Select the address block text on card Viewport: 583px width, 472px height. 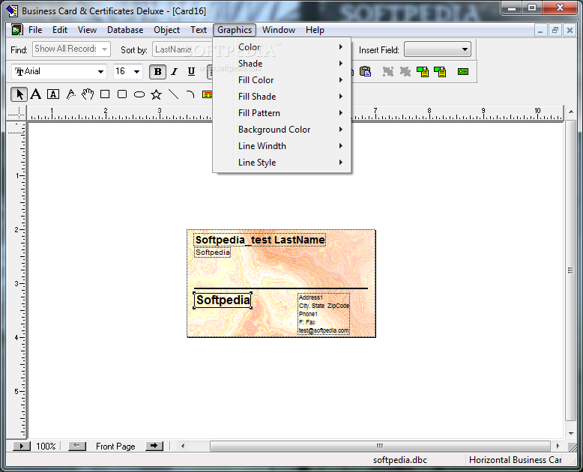click(324, 314)
